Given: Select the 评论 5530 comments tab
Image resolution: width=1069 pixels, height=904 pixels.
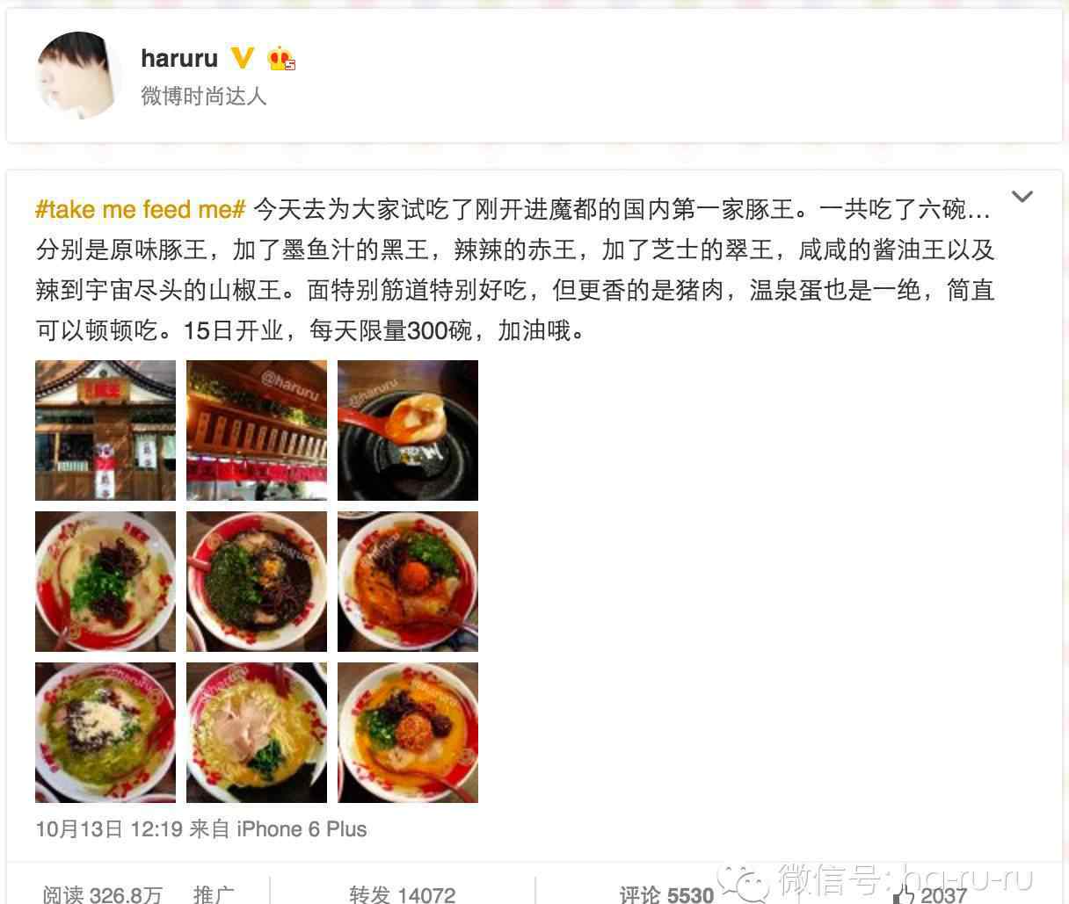Looking at the screenshot, I should pos(666,894).
